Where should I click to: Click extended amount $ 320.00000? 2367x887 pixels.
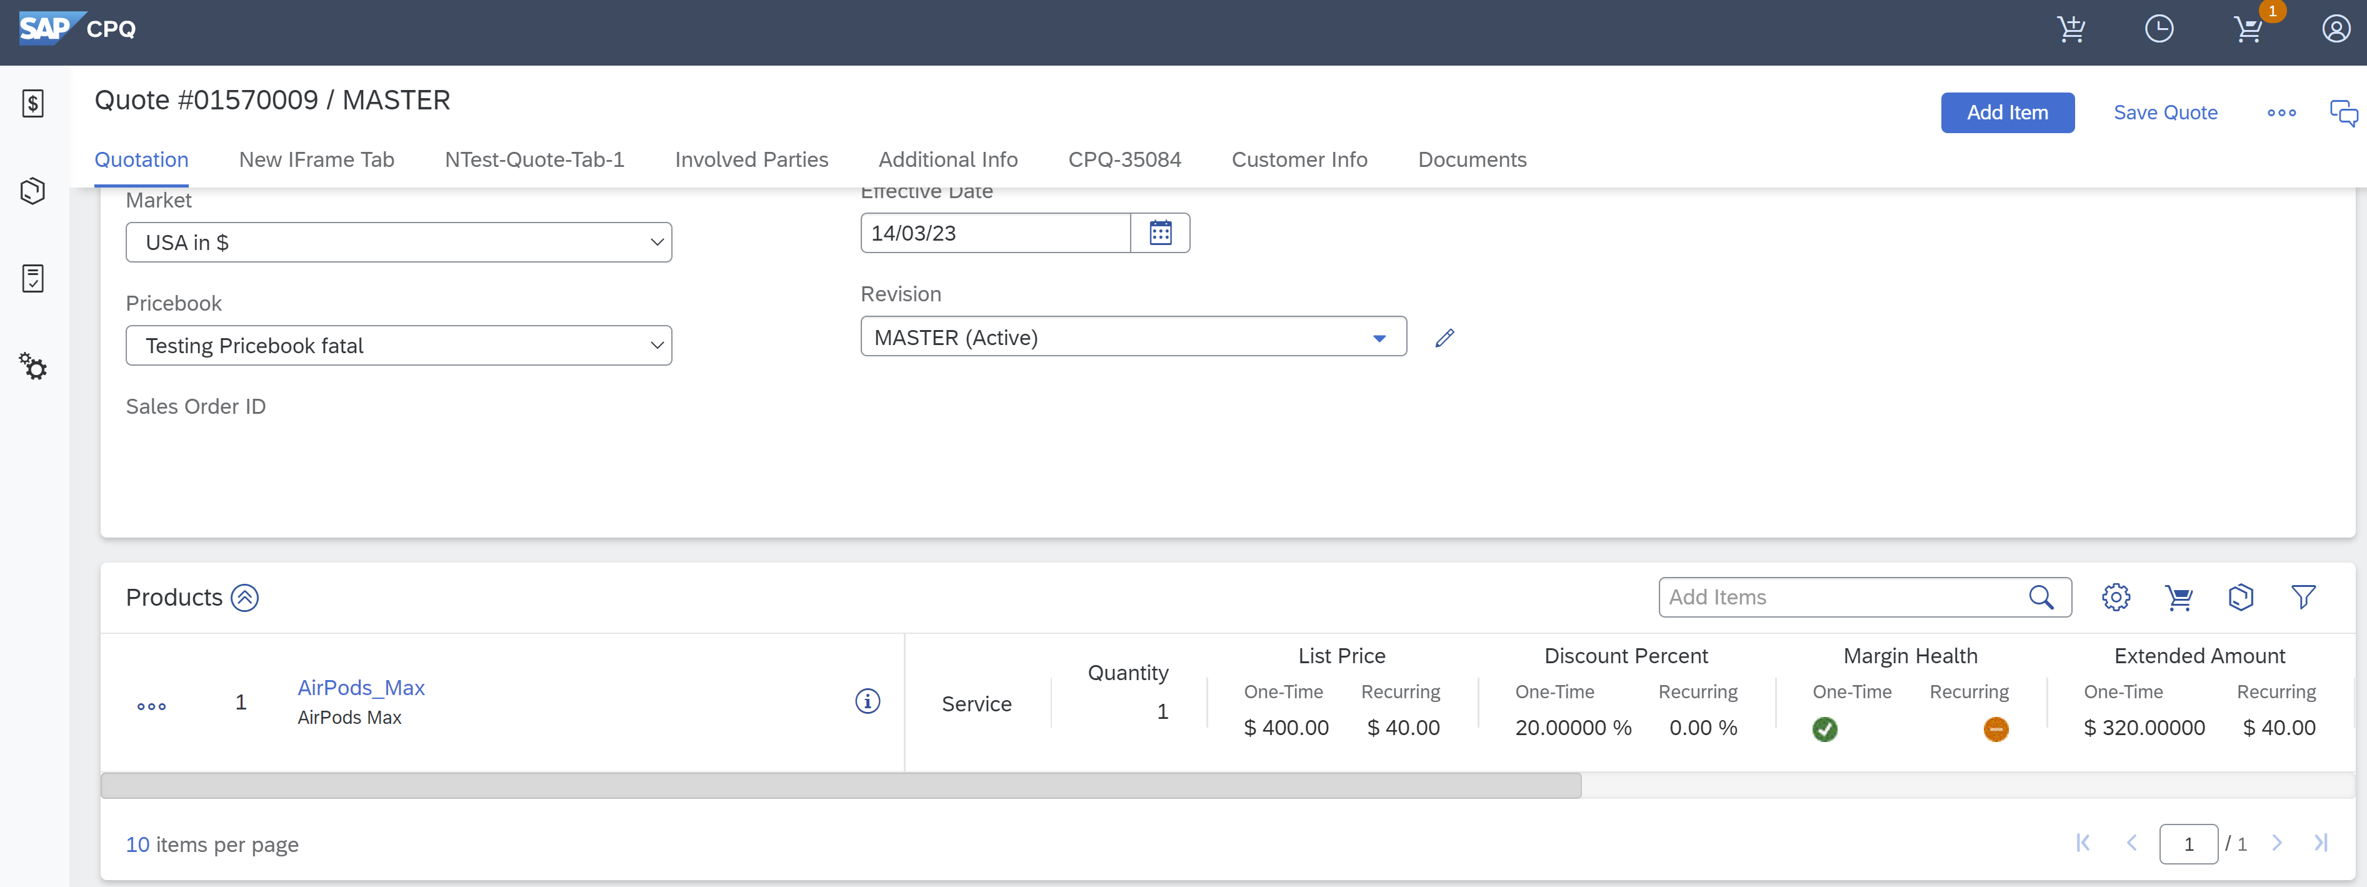pos(2144,728)
